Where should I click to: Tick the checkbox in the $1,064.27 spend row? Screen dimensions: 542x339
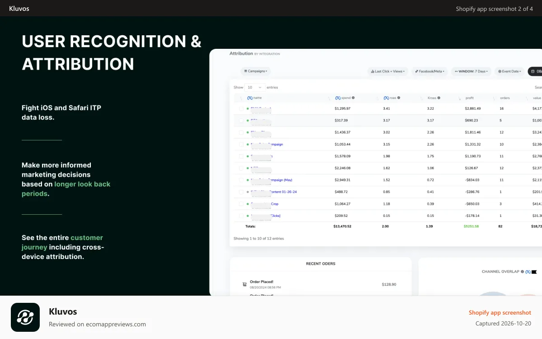click(x=241, y=204)
